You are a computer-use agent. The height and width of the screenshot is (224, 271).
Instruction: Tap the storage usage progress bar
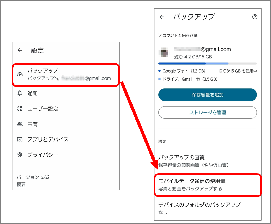(x=208, y=64)
